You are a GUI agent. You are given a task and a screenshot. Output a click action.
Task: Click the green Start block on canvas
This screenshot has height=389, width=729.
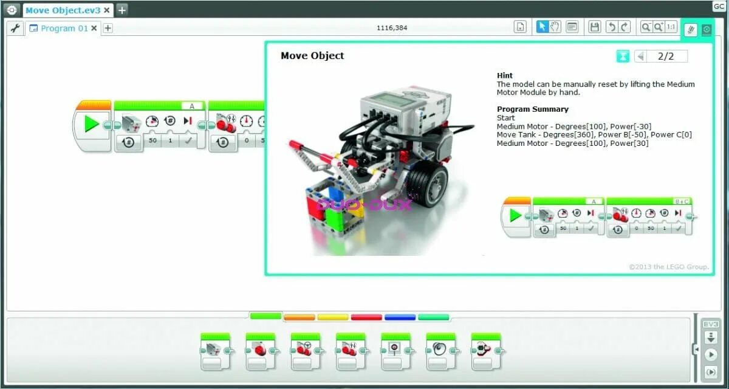point(92,125)
